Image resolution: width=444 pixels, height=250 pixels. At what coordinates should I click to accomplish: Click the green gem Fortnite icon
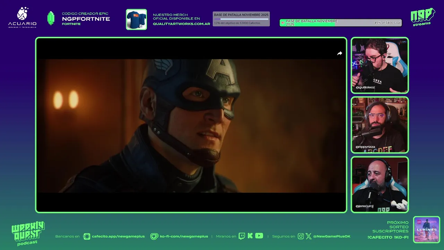tap(51, 18)
